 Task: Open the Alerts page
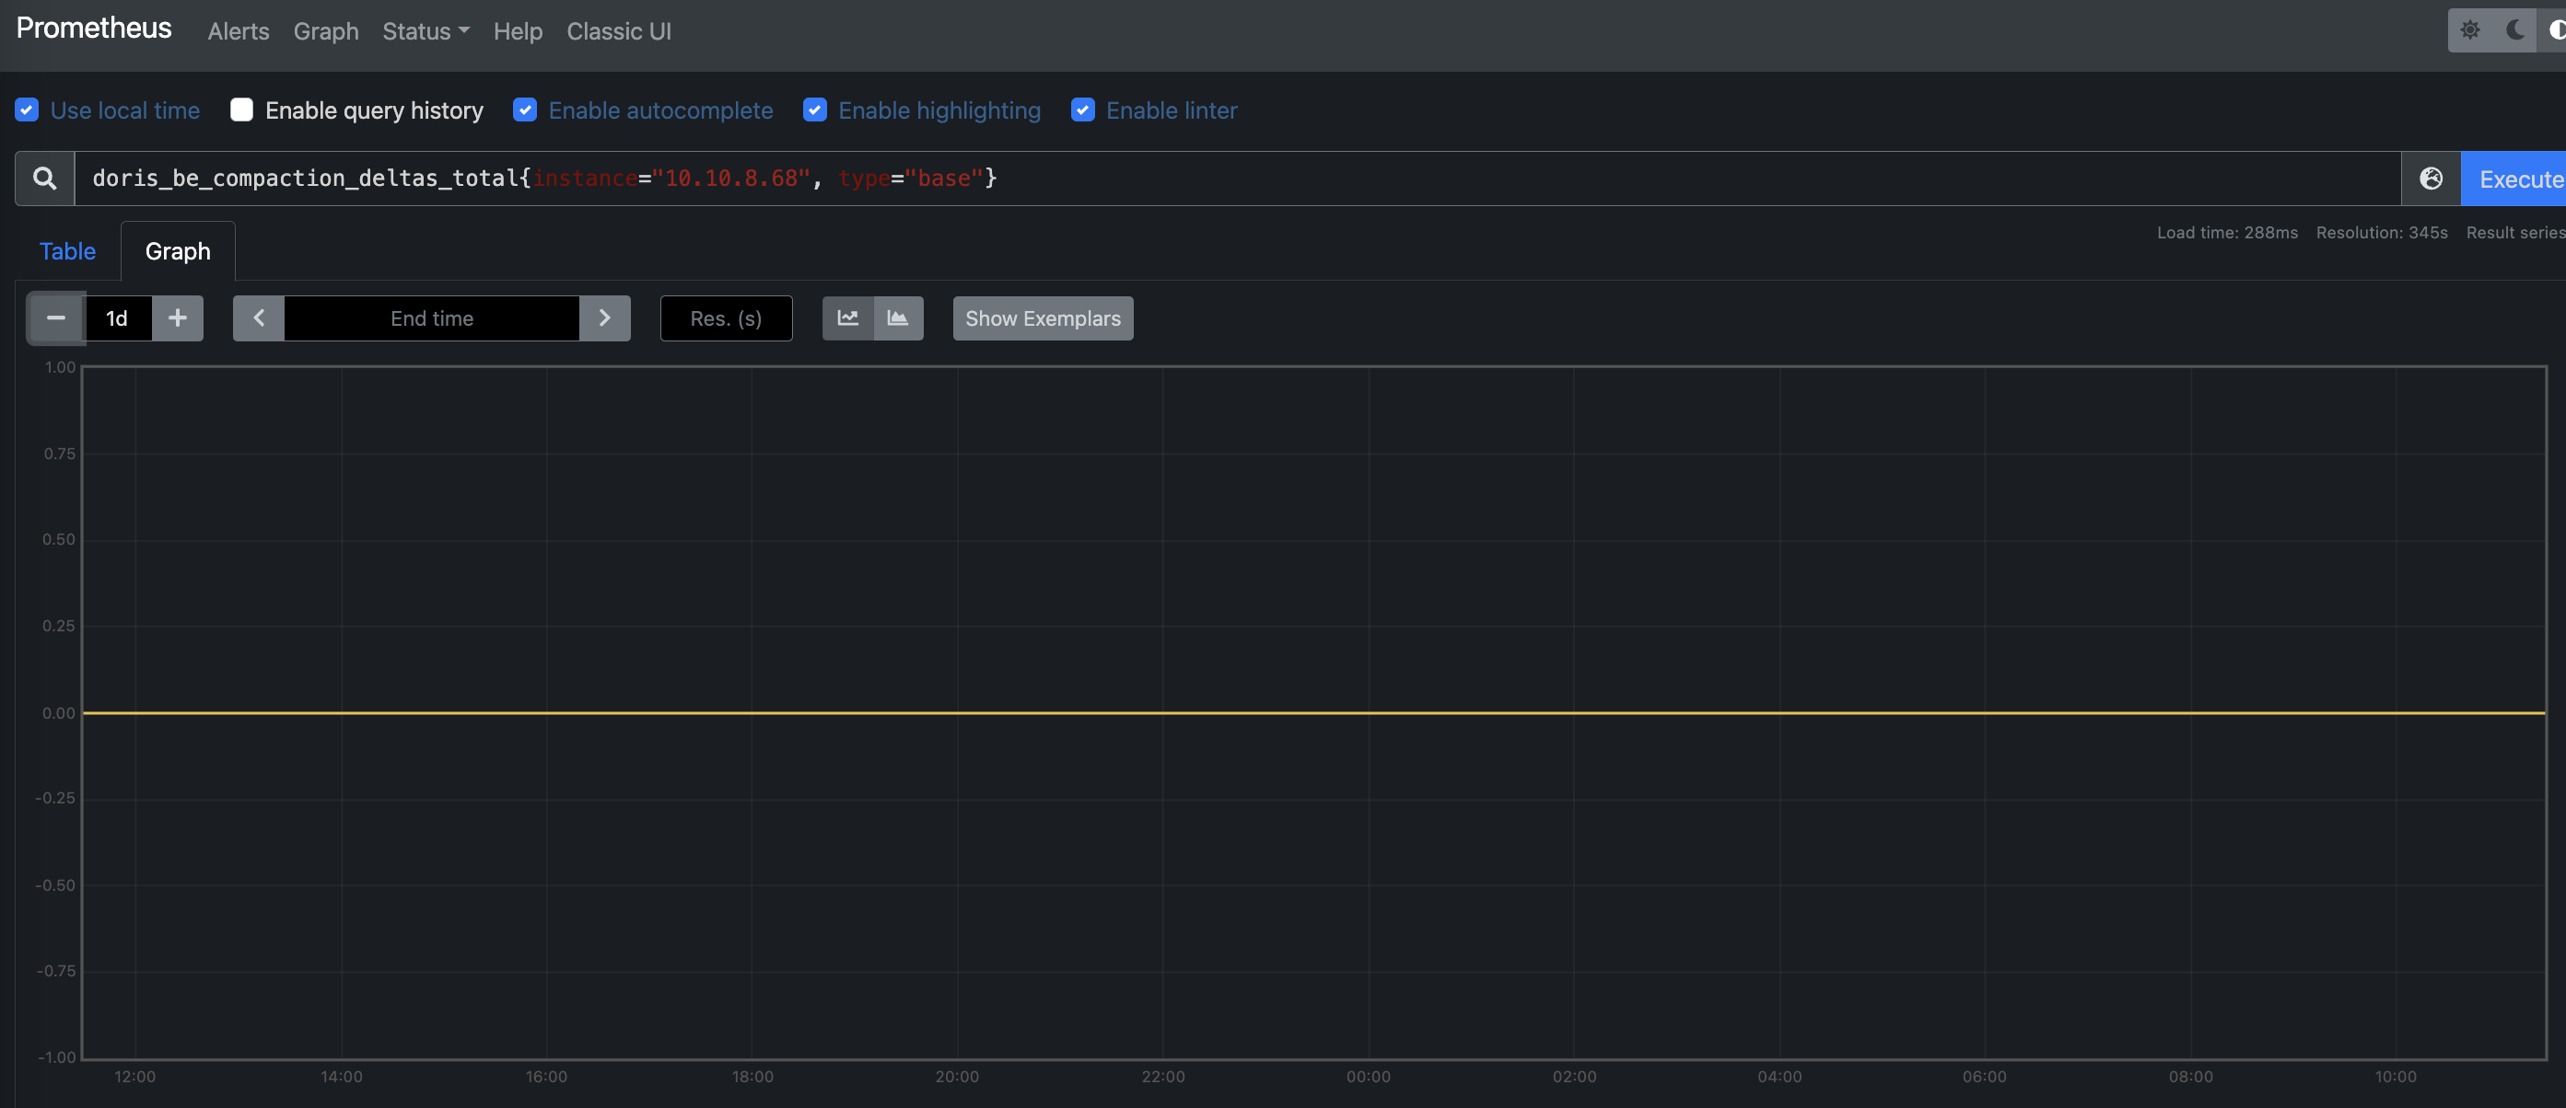238,32
